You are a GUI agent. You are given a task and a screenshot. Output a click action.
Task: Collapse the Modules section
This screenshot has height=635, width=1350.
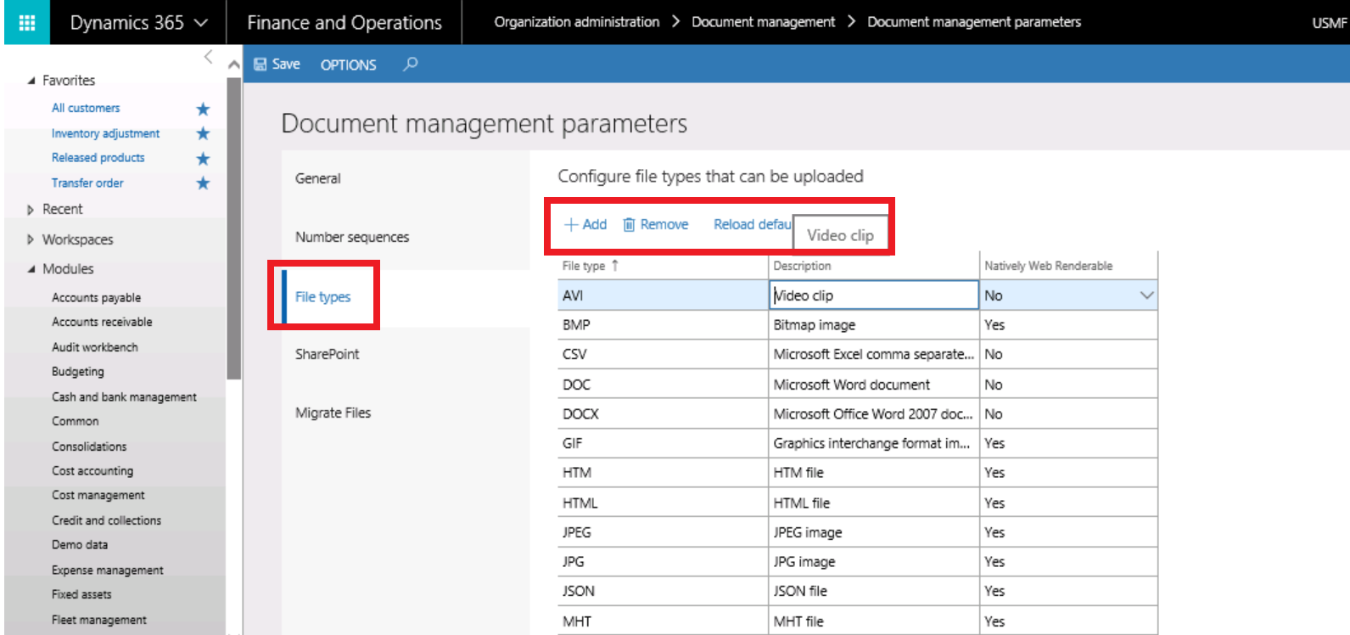(x=31, y=269)
